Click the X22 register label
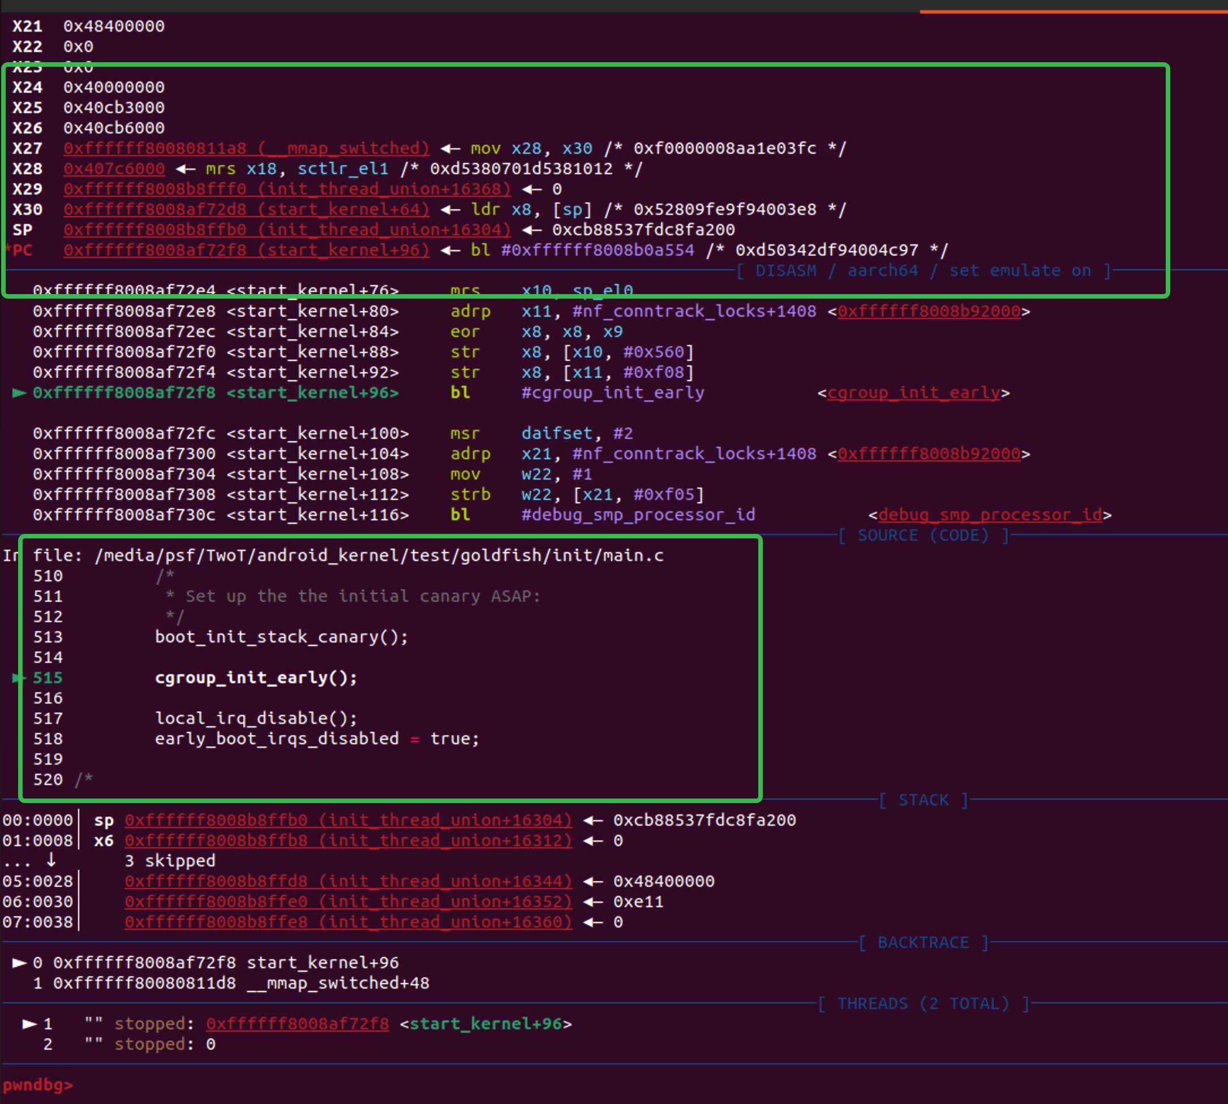This screenshot has height=1104, width=1228. point(27,47)
